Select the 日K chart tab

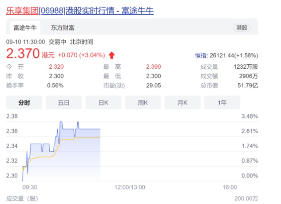click(x=103, y=102)
